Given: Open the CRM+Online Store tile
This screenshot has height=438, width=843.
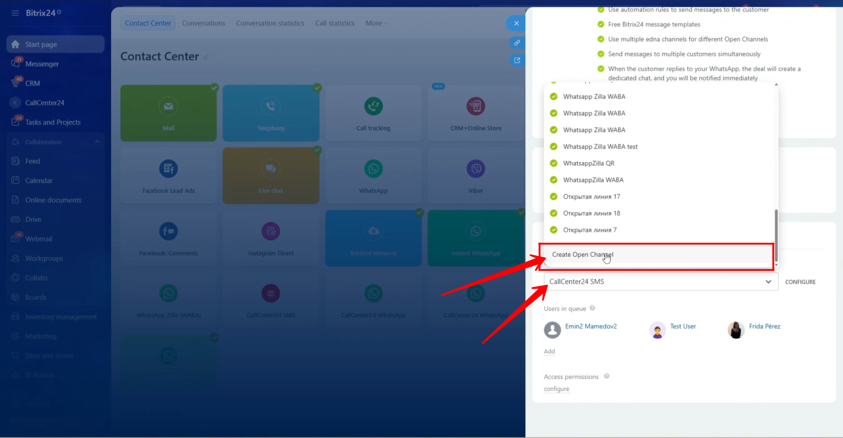Looking at the screenshot, I should (x=475, y=113).
